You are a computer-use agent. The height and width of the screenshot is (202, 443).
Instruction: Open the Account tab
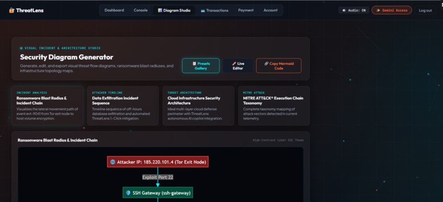pos(270,10)
